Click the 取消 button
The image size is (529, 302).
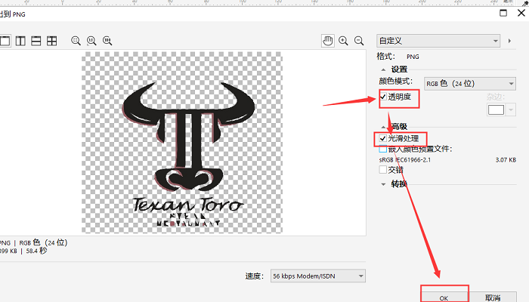(493, 297)
